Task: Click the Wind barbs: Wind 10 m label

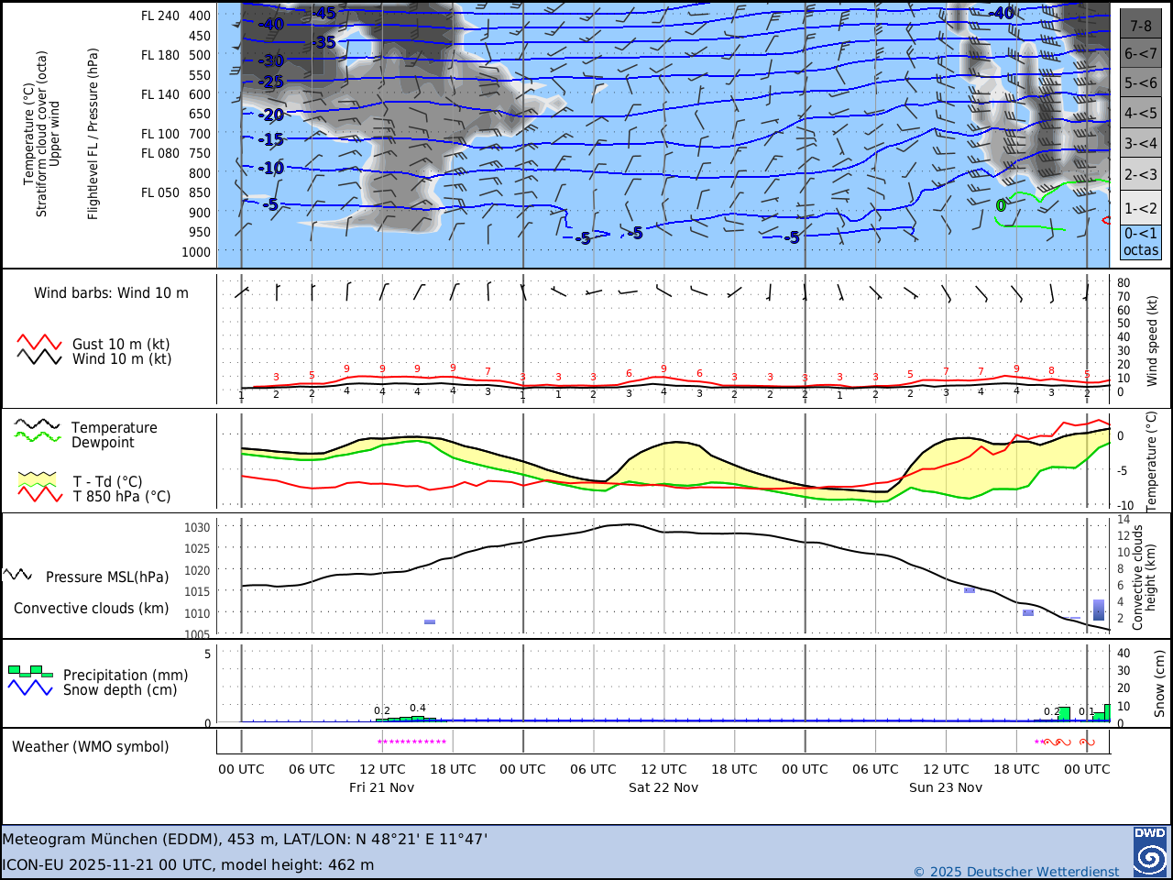Action: pos(112,293)
